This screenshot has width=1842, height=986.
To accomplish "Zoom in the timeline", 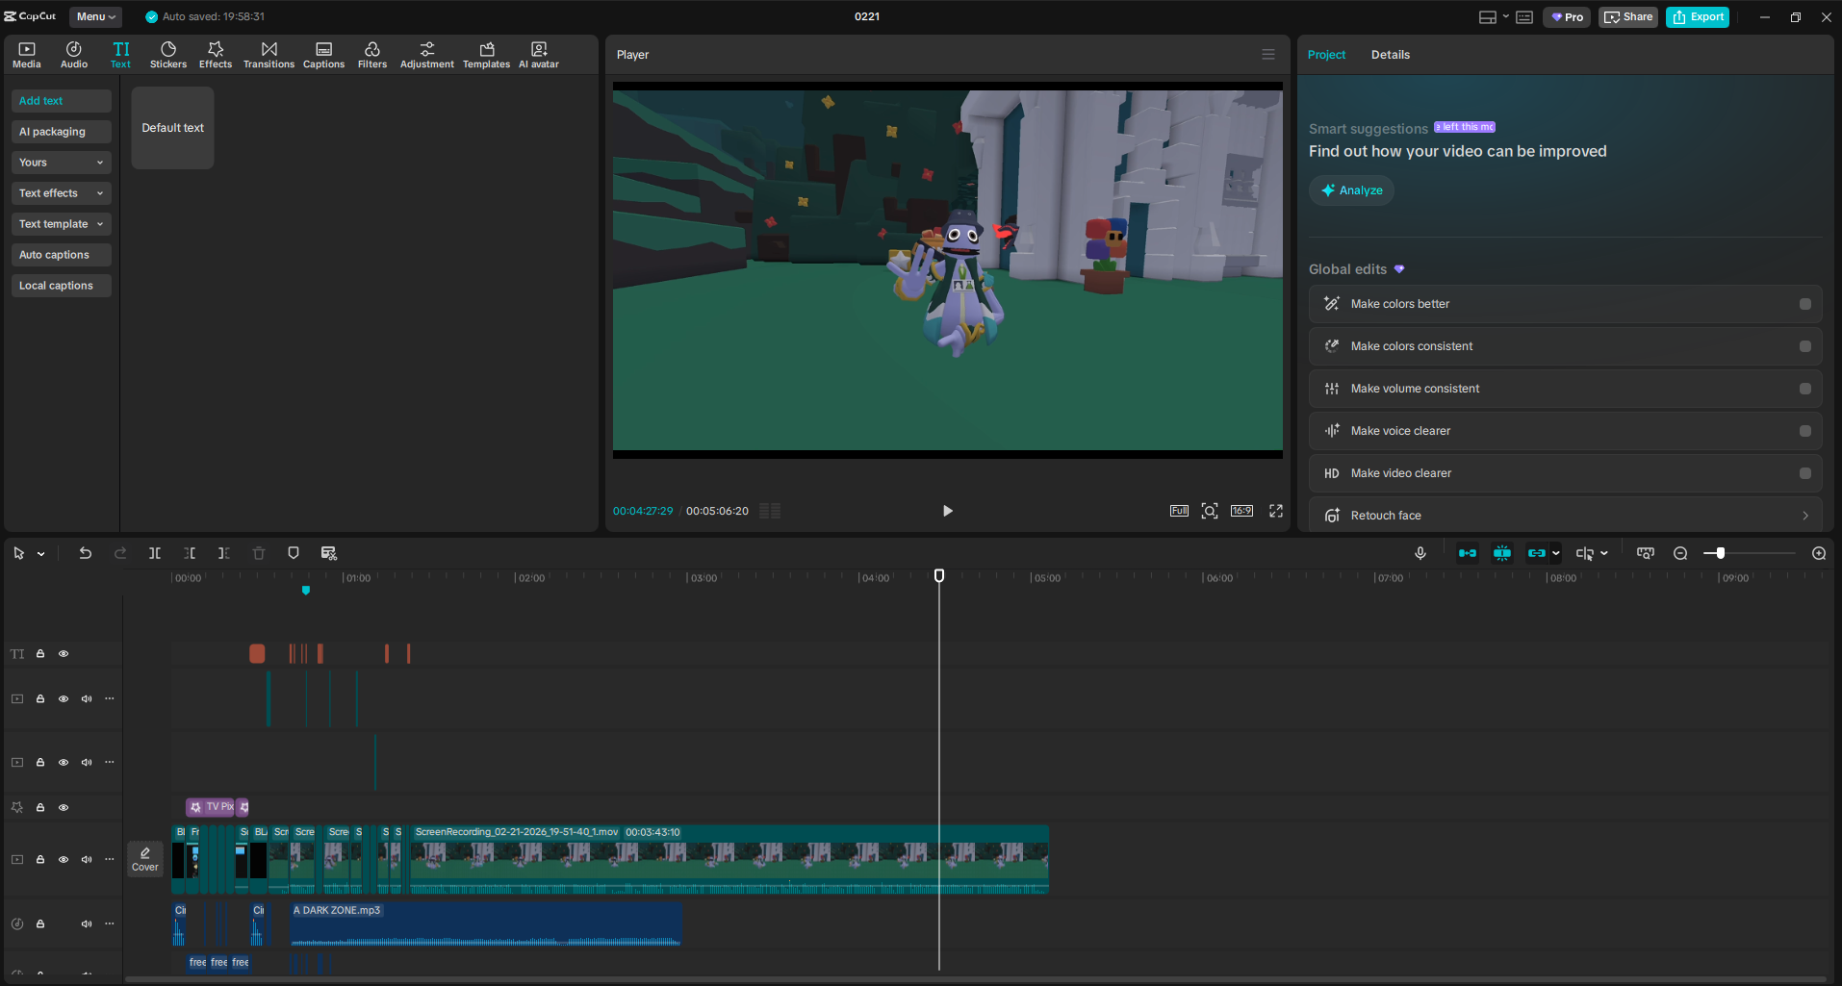I will [1819, 553].
